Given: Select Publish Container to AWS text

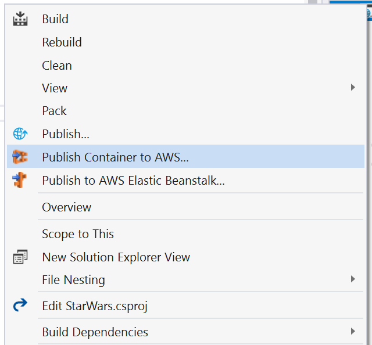Looking at the screenshot, I should (x=115, y=157).
